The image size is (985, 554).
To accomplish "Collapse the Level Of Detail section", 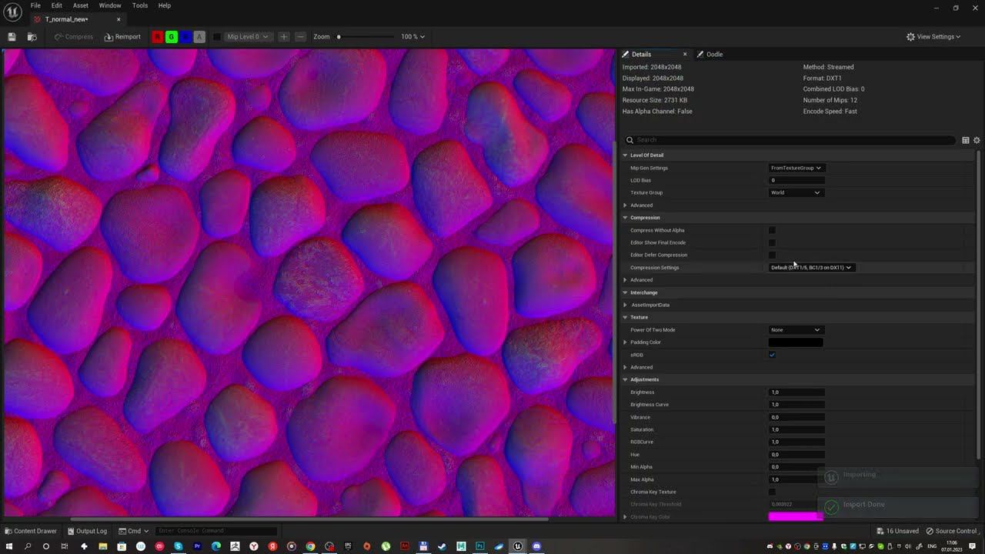I will click(x=626, y=155).
